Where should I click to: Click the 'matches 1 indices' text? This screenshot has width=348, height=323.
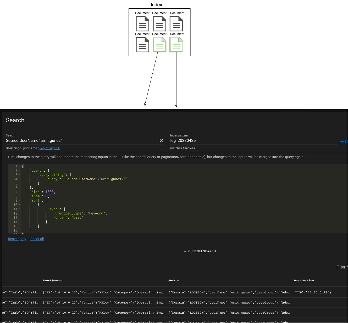183,148
